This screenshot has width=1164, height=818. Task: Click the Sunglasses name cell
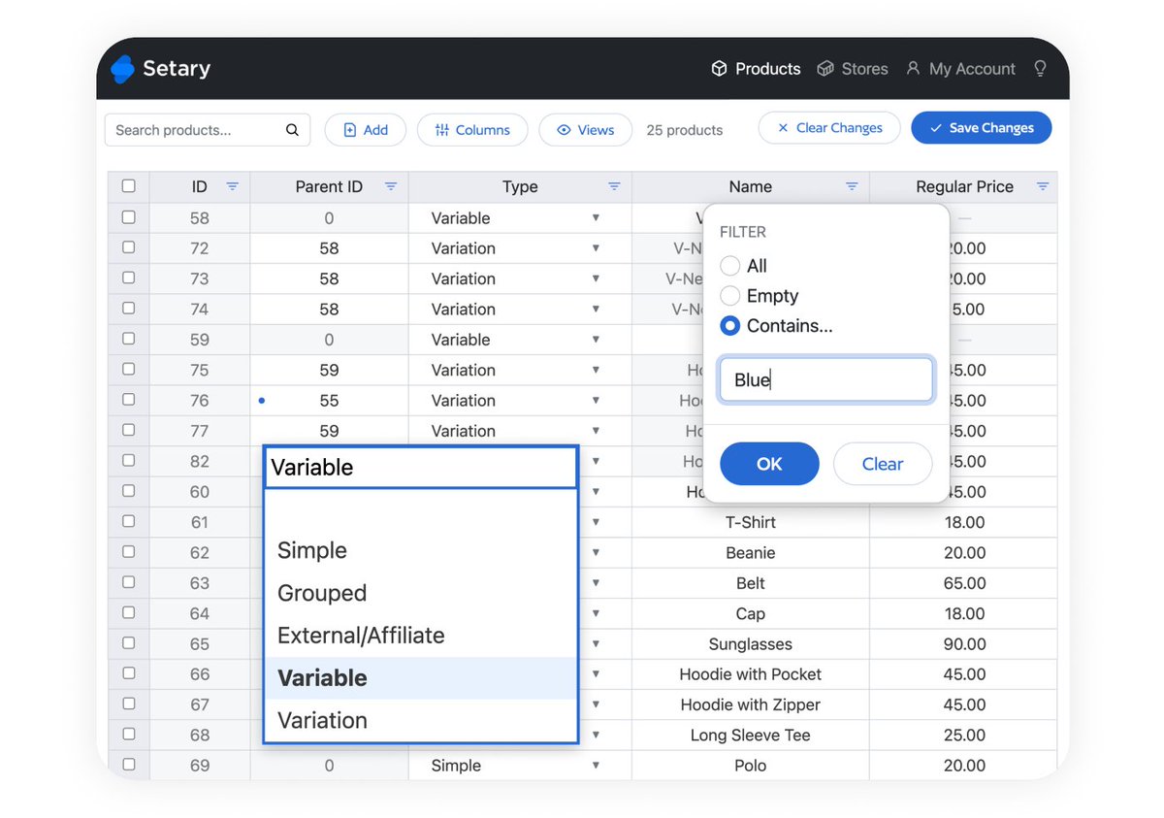coord(751,644)
